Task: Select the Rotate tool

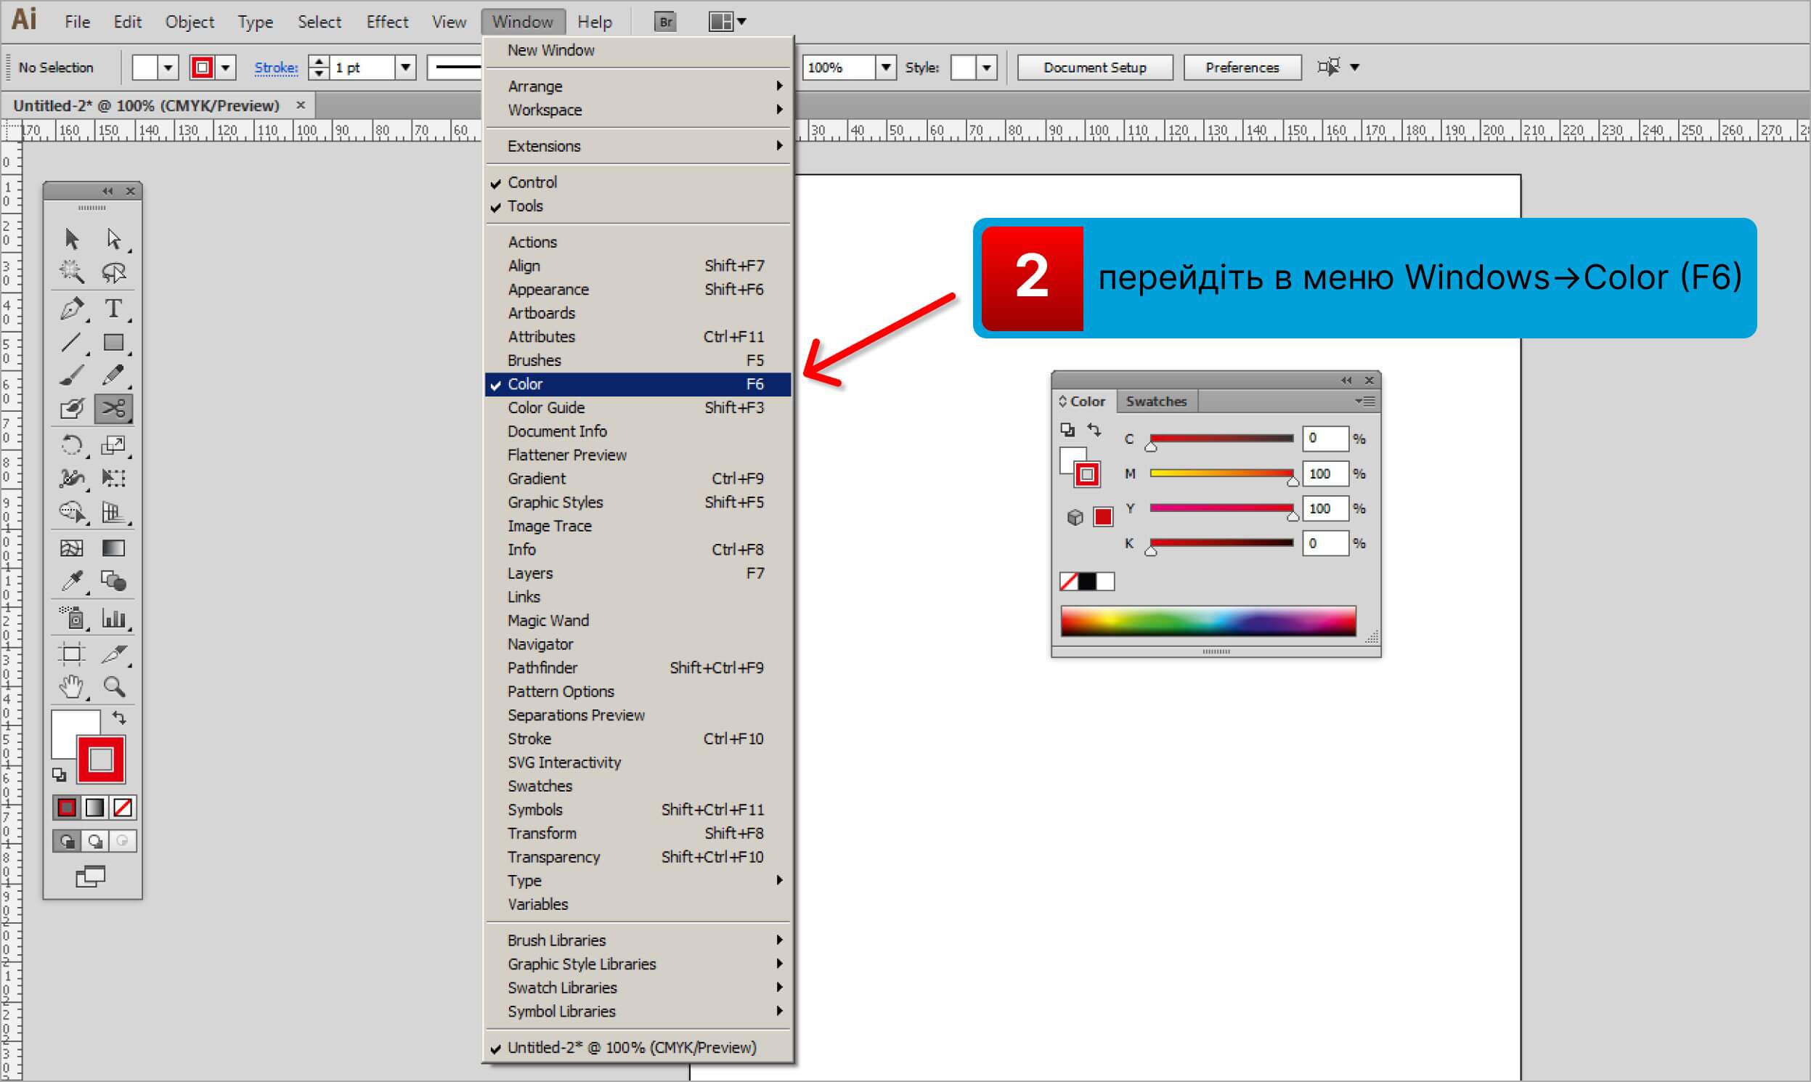Action: (x=71, y=444)
